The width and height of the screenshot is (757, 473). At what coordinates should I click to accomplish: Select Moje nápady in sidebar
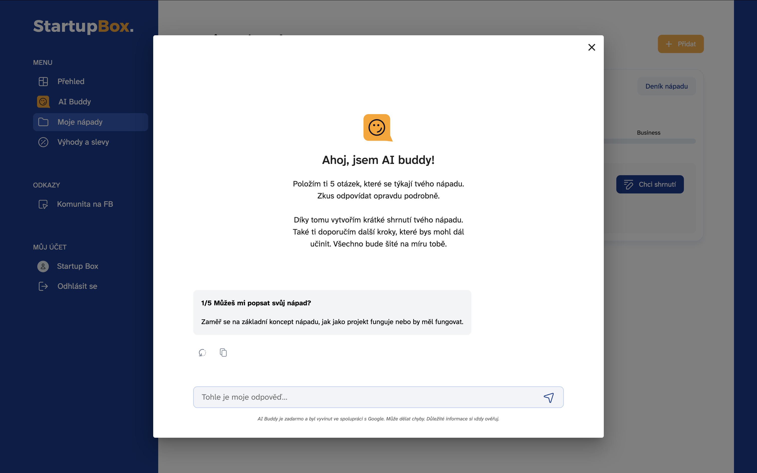pos(80,122)
